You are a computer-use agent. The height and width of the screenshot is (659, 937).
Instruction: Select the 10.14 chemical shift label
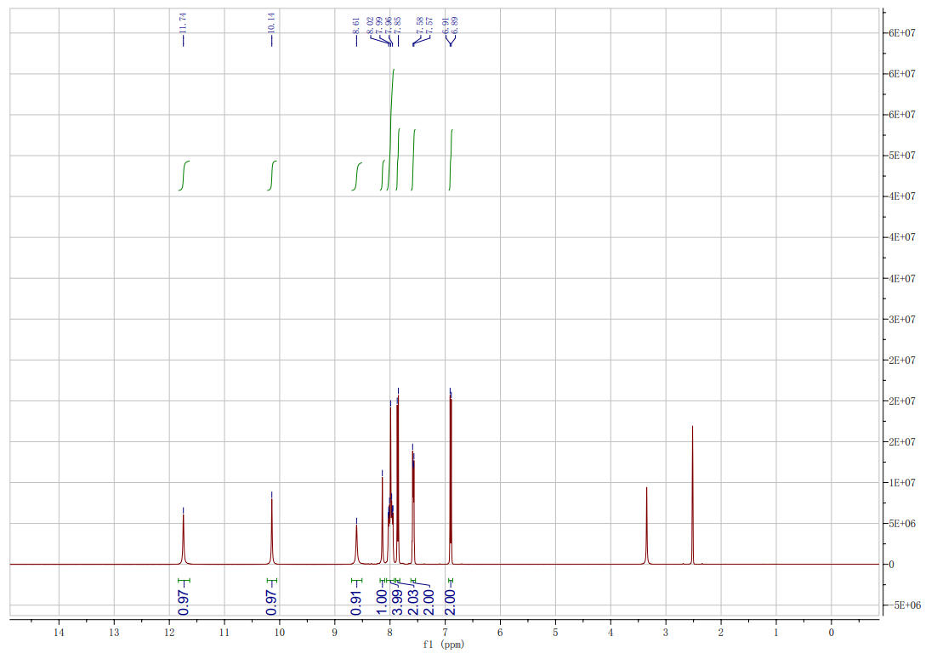click(271, 23)
